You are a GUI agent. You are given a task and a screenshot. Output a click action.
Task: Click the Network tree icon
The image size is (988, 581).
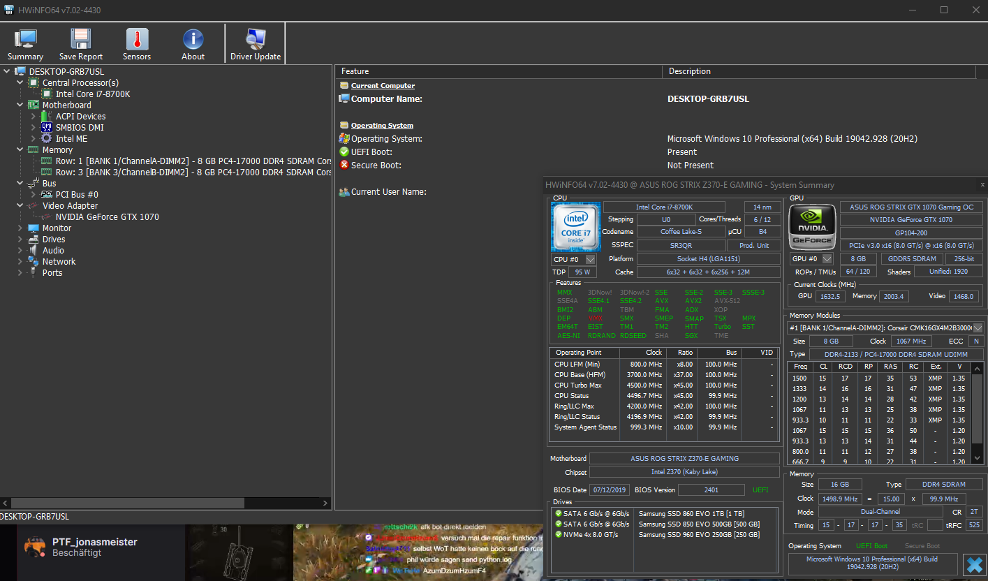(x=34, y=262)
